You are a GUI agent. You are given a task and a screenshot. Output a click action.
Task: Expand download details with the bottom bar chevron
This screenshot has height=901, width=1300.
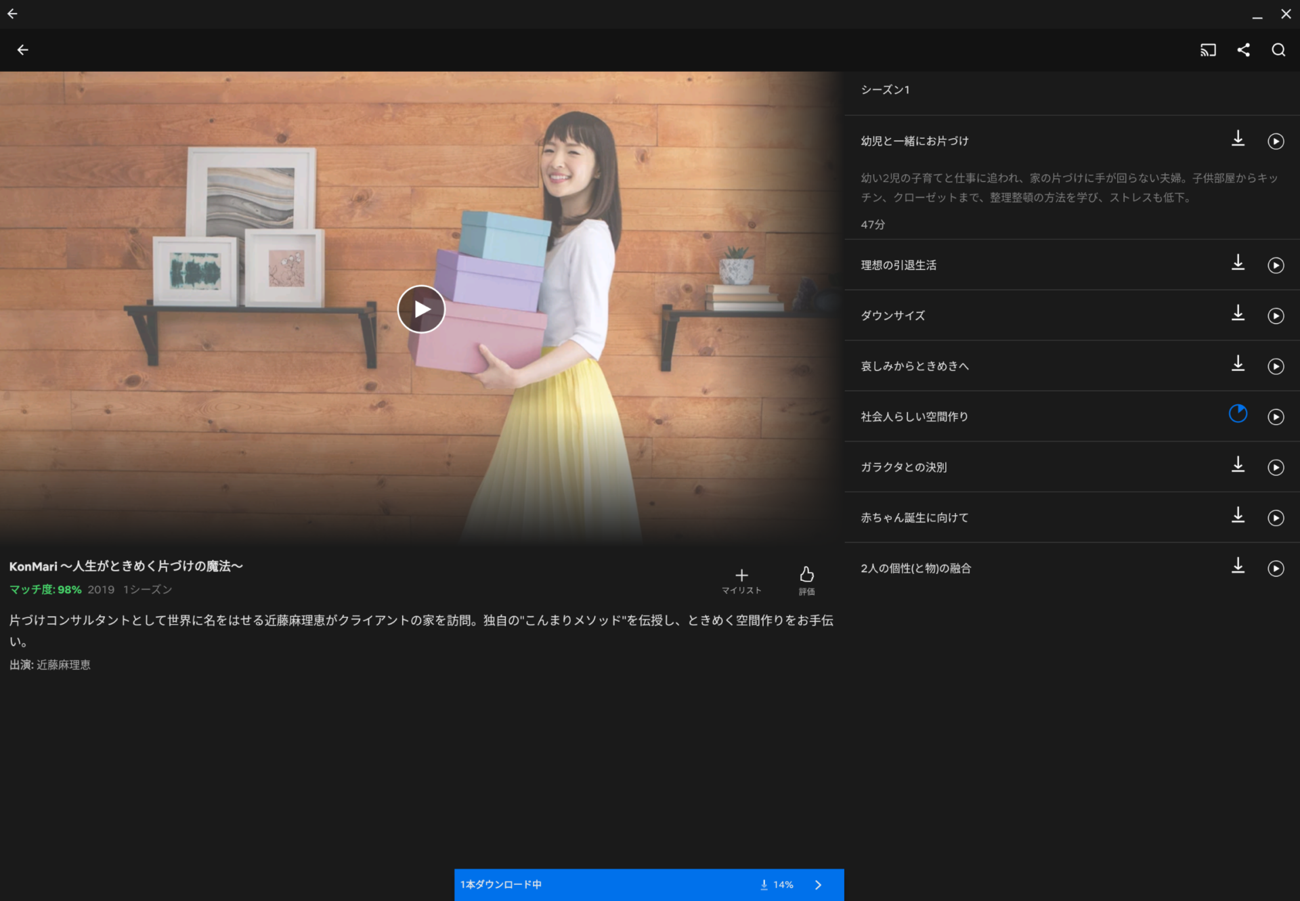[817, 885]
